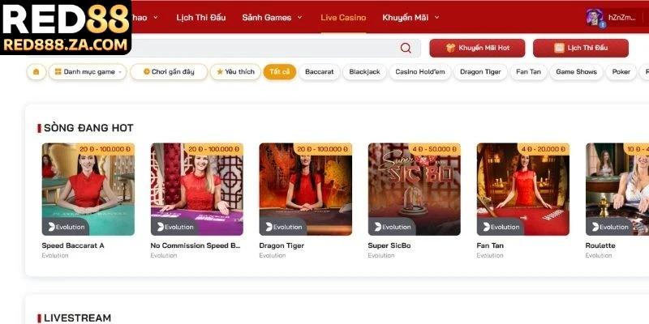The height and width of the screenshot is (324, 649).
Task: Click the grid icon in Danh mục game
Action: coord(58,71)
